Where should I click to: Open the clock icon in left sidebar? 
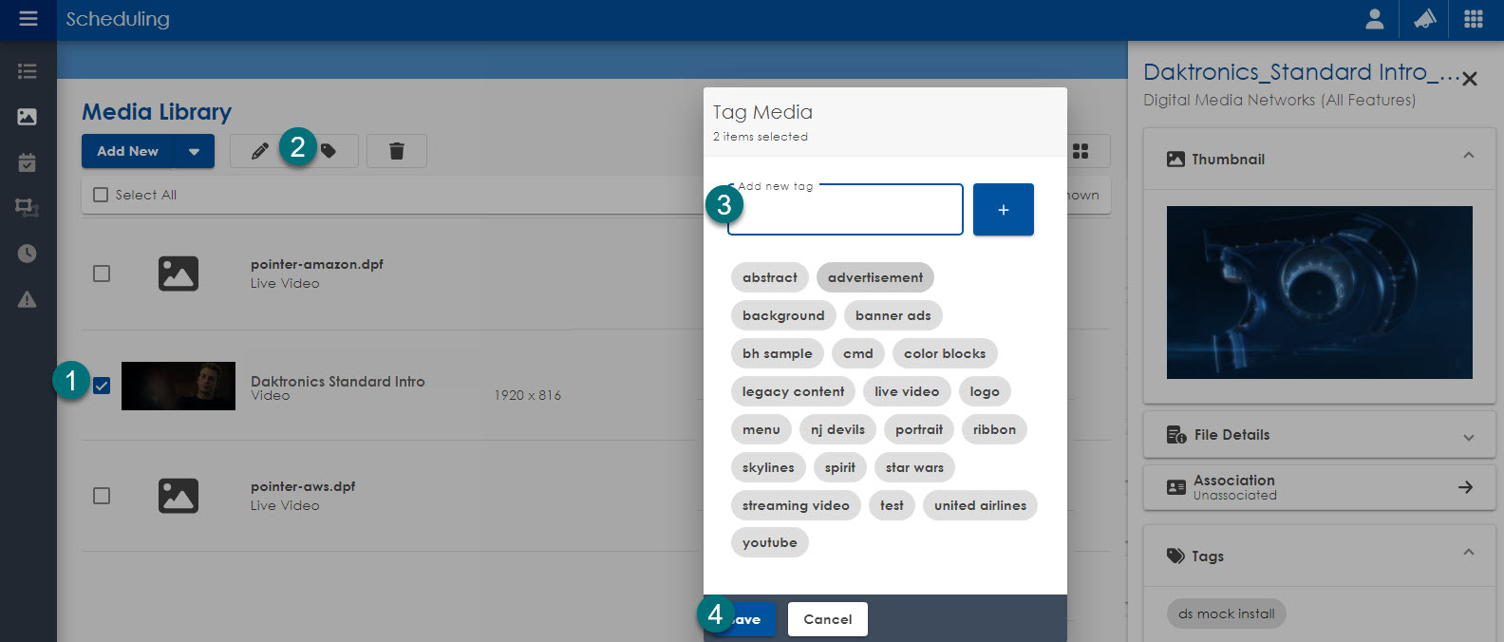[x=28, y=254]
